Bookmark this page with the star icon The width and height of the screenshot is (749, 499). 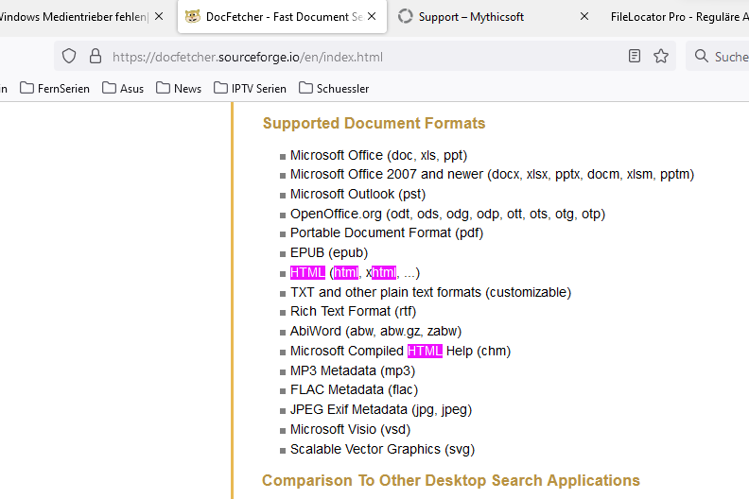tap(661, 57)
